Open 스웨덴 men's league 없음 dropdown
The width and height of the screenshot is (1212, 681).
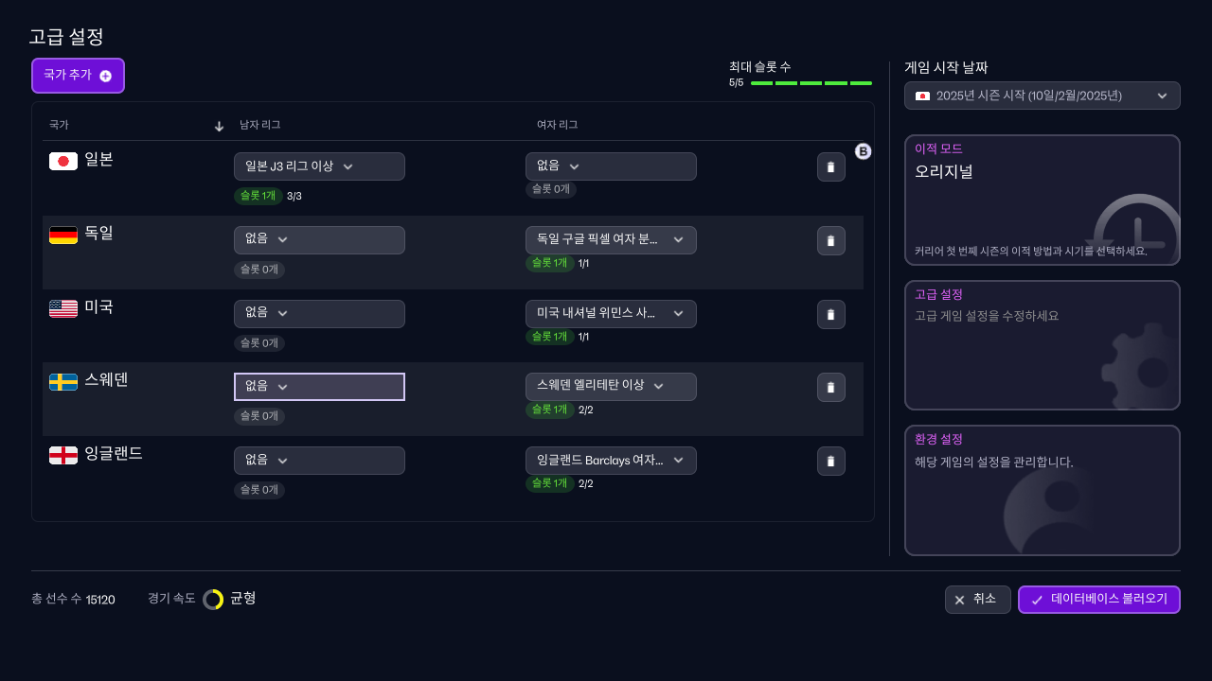[319, 387]
